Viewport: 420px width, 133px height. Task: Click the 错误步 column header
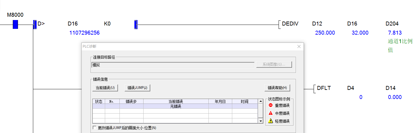pyautogui.click(x=131, y=101)
